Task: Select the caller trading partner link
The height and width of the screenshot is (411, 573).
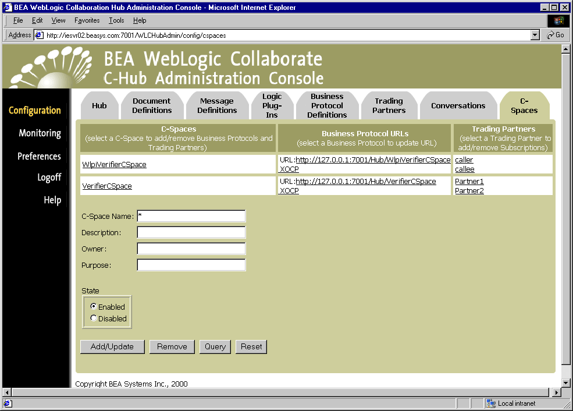Action: click(x=464, y=160)
